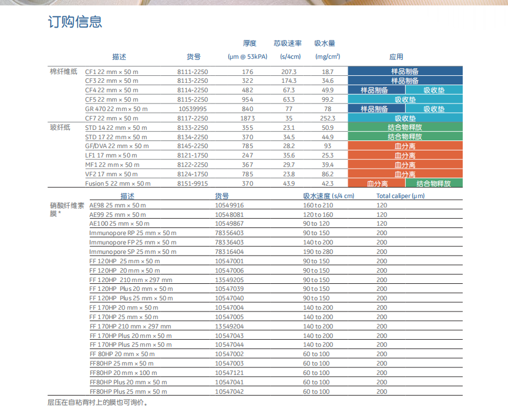The image size is (508, 412).
Task: Select MF1 product number 8122-2250
Action: [193, 165]
